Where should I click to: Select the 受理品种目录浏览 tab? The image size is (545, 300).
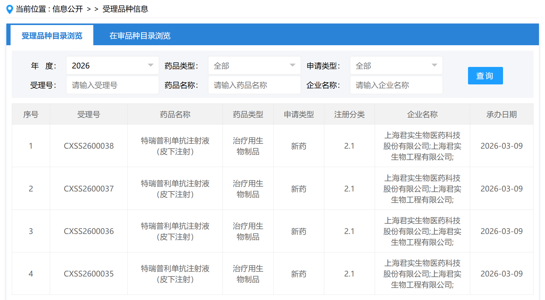52,36
